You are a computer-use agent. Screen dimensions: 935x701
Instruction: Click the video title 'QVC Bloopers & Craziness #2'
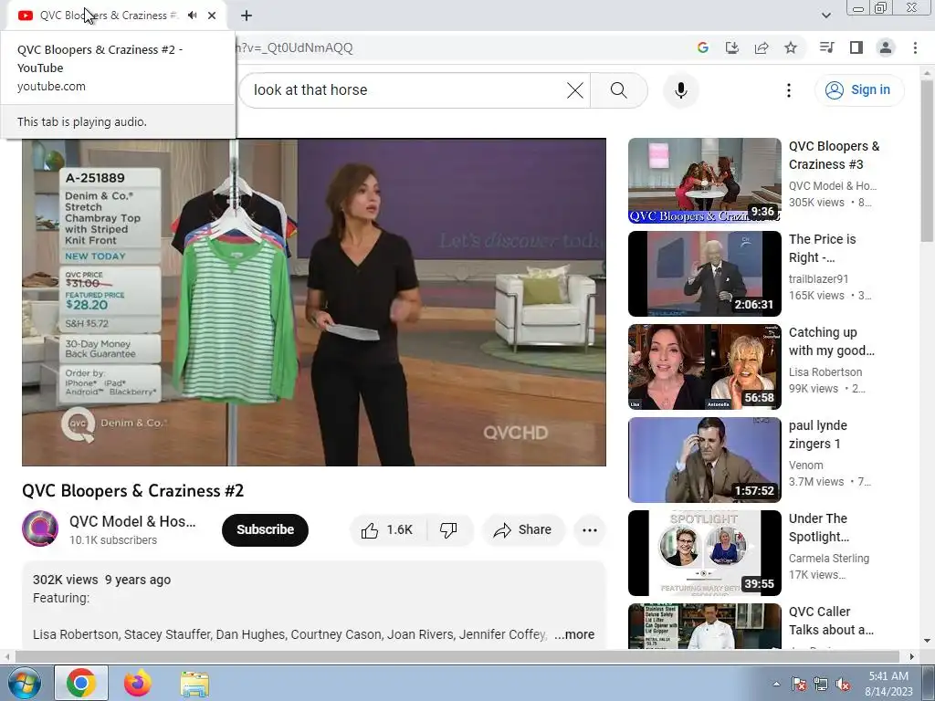click(133, 490)
